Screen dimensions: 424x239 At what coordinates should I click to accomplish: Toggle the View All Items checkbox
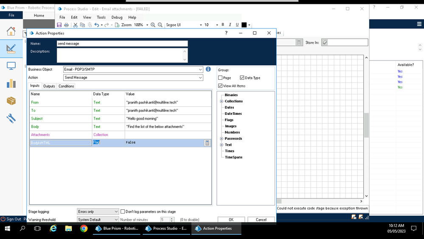(x=220, y=86)
